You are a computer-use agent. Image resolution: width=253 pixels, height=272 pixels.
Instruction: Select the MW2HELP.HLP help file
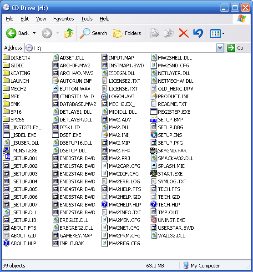121,205
